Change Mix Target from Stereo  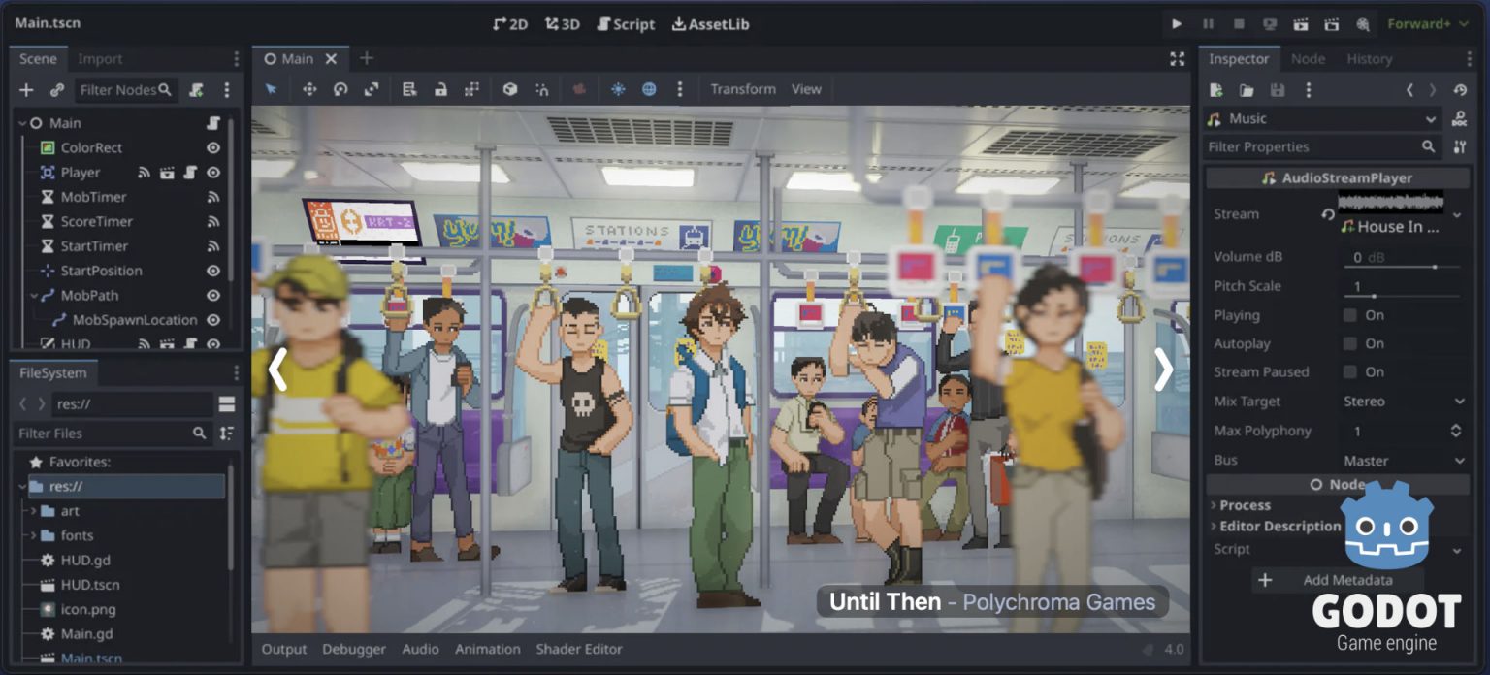point(1402,401)
